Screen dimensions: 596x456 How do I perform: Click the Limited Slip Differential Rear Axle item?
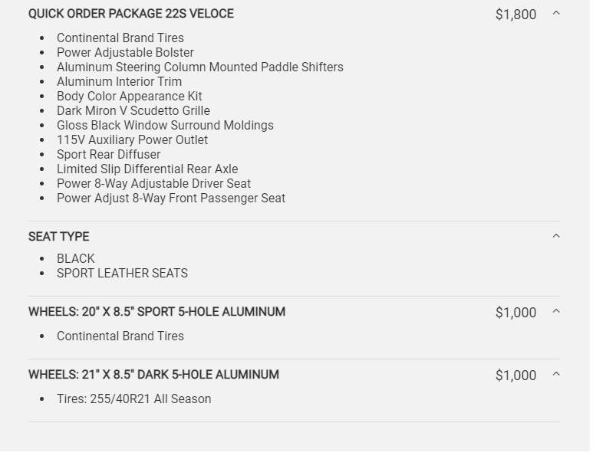[x=147, y=169]
